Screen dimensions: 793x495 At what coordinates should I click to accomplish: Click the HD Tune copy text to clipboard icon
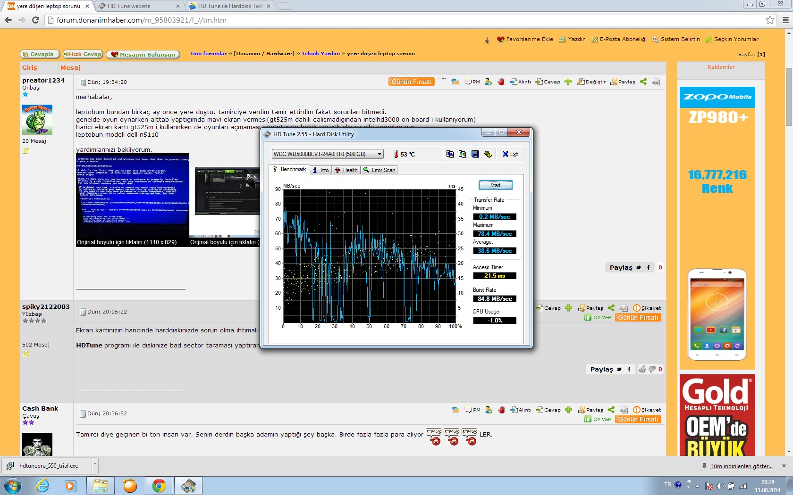[450, 154]
